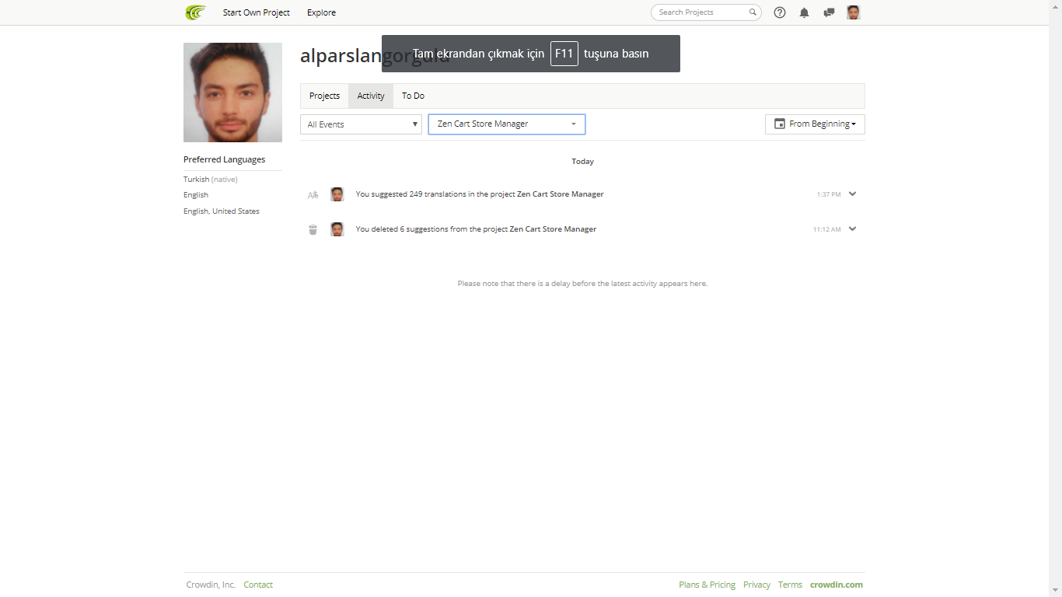1062x597 pixels.
Task: Open the Plans & Pricing footer link
Action: (707, 585)
